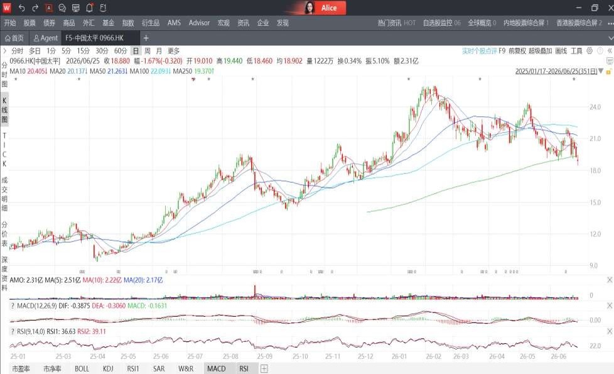614x374 pixels.
Task: Expand the date range dropdown triangle
Action: click(601, 72)
